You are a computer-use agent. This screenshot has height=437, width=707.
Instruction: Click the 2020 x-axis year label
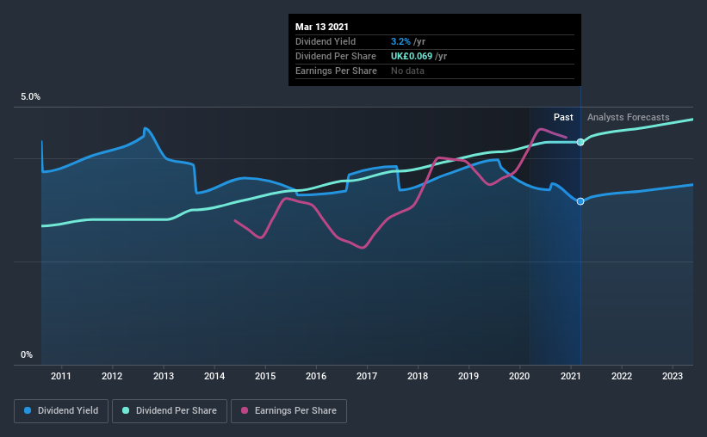tap(519, 376)
